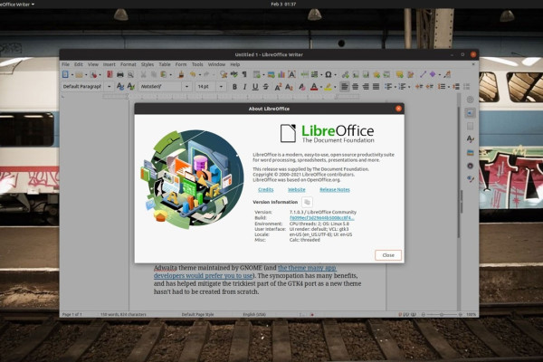The height and width of the screenshot is (362, 543).
Task: Open the sidebar Gallery panel icon
Action: (470, 152)
